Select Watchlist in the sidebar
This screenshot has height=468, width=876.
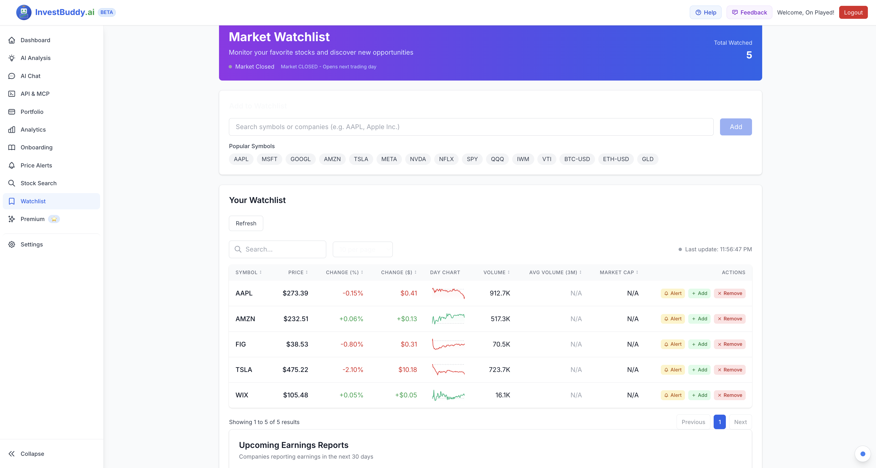51,201
